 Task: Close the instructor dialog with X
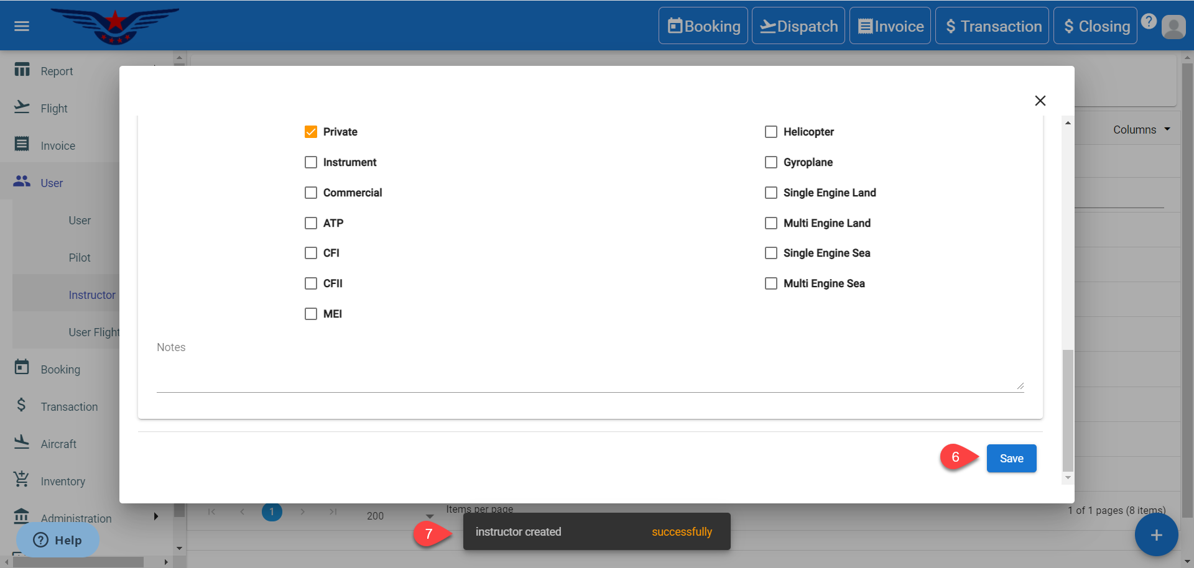tap(1040, 101)
